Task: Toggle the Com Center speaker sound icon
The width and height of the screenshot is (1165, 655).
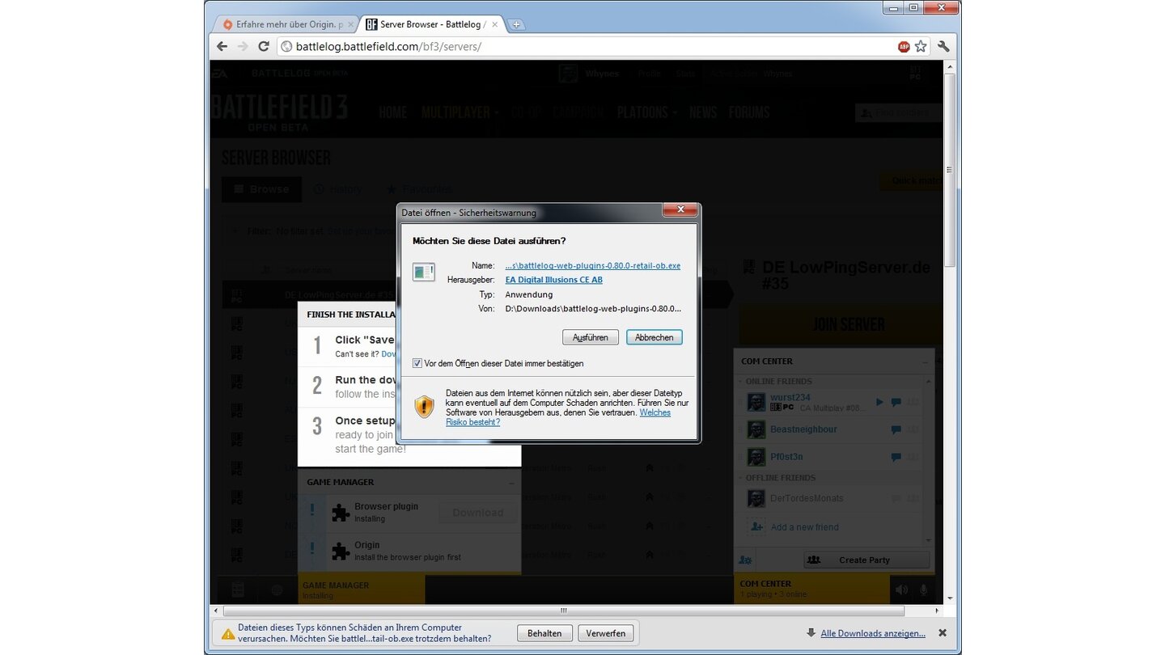Action: point(902,590)
